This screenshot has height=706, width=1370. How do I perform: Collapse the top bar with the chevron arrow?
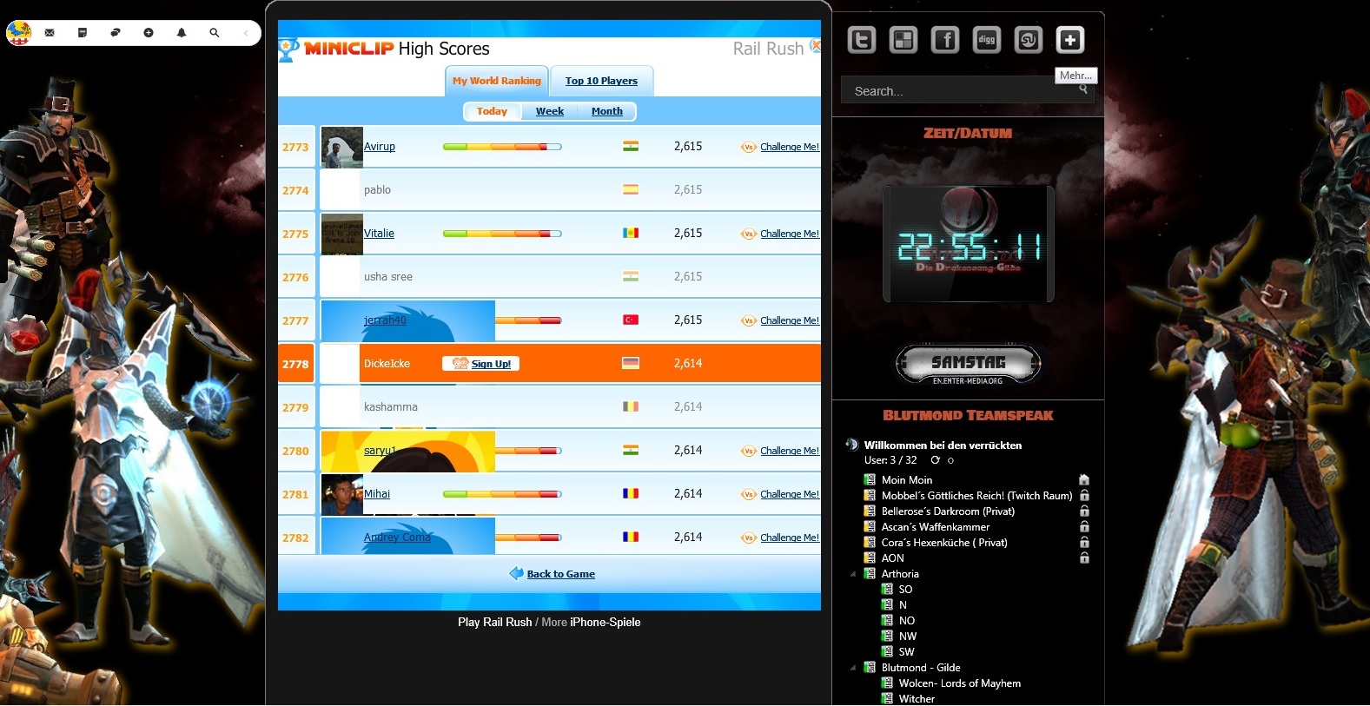tap(246, 33)
